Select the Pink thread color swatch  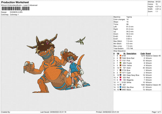[120, 60]
